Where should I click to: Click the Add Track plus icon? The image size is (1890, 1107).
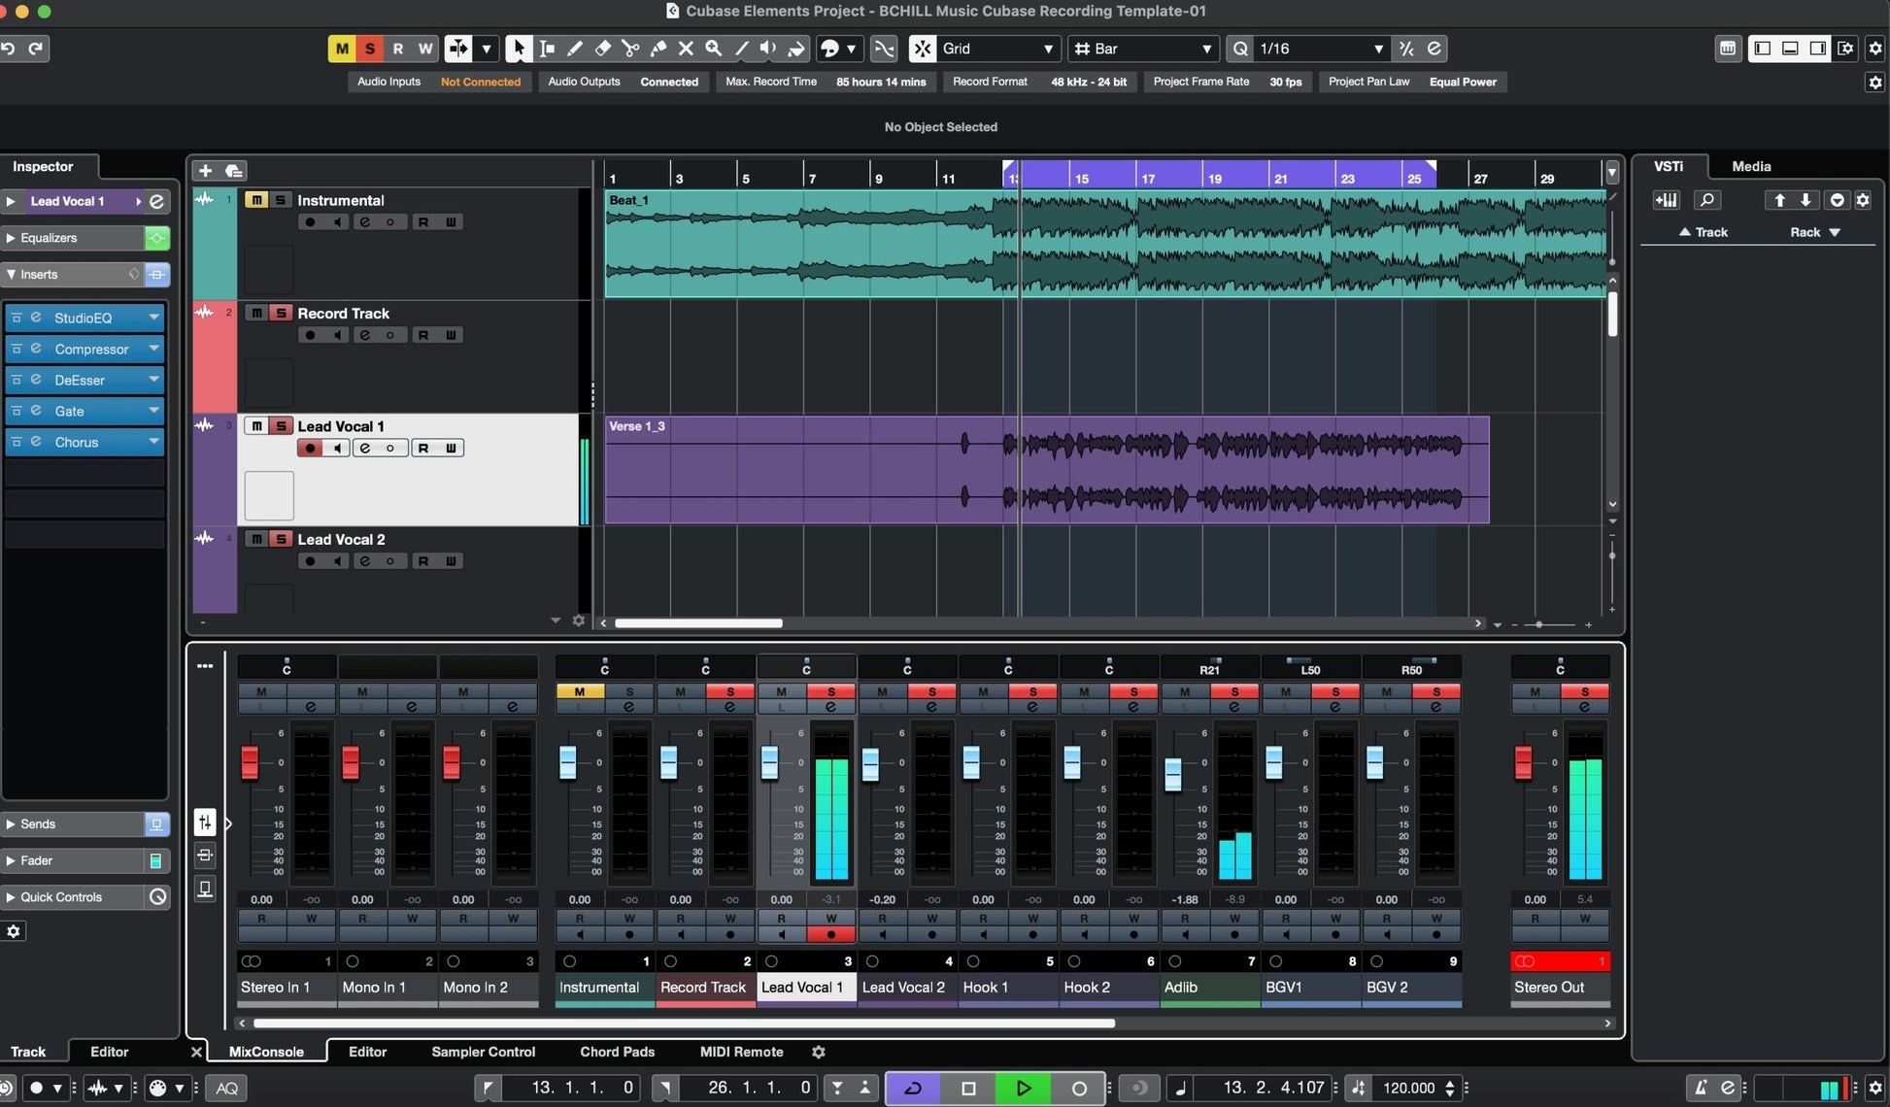point(205,171)
